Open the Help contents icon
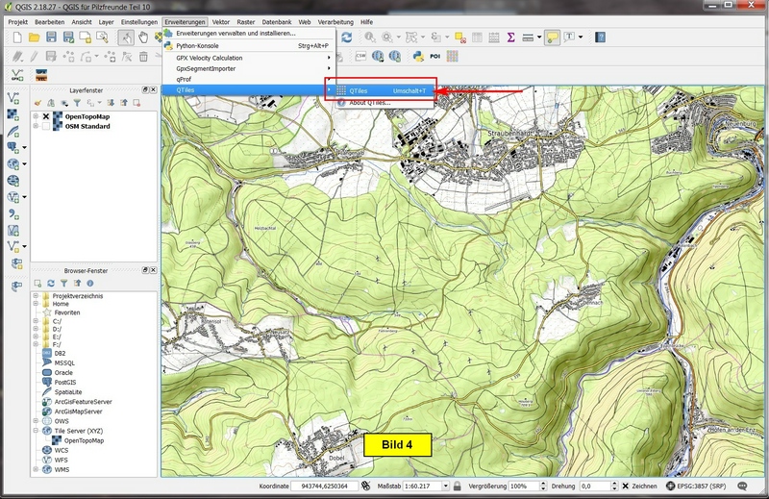This screenshot has height=499, width=769. 600,37
